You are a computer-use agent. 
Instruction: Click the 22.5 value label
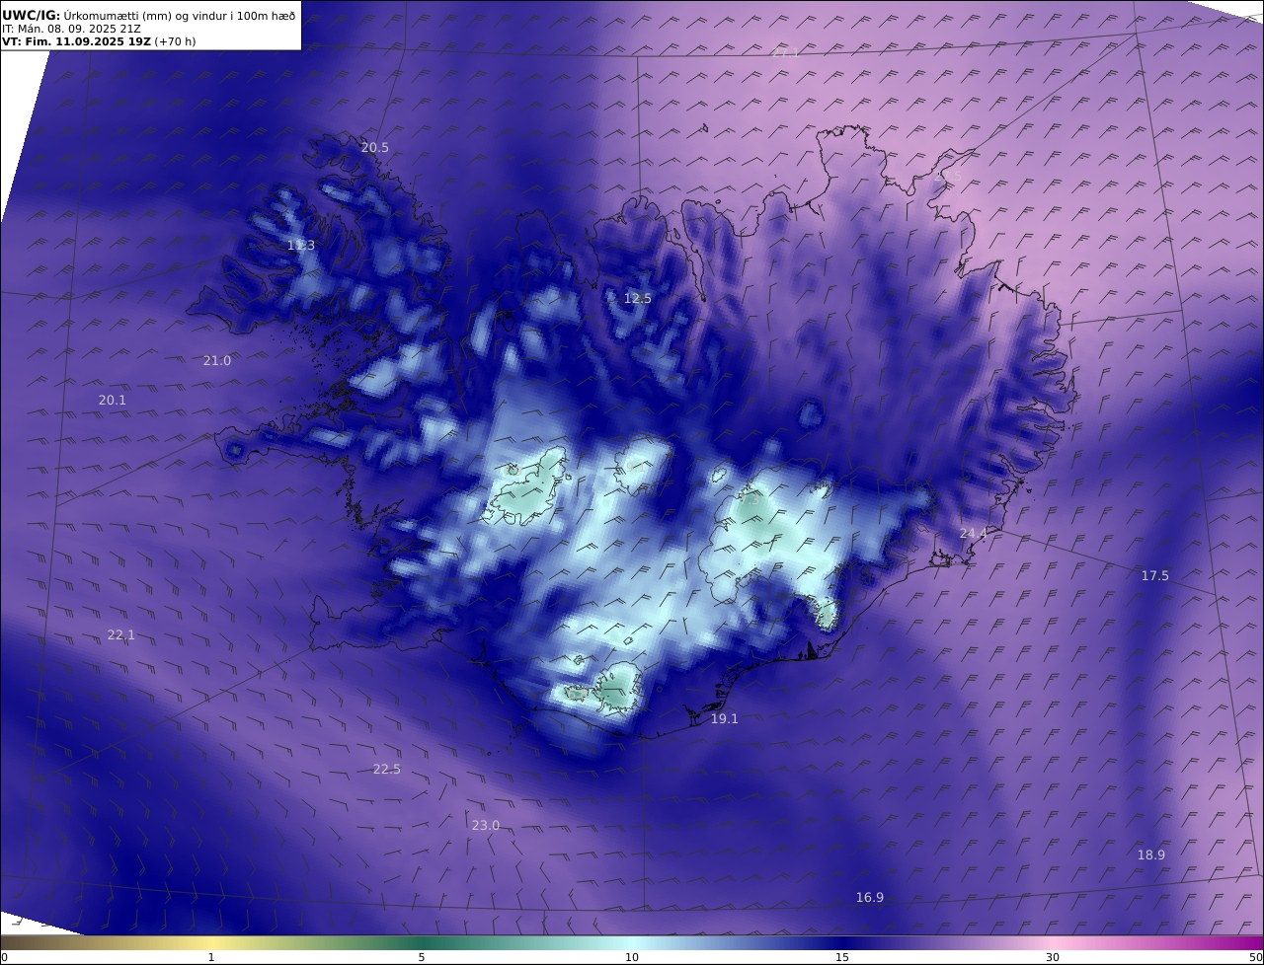click(x=387, y=769)
